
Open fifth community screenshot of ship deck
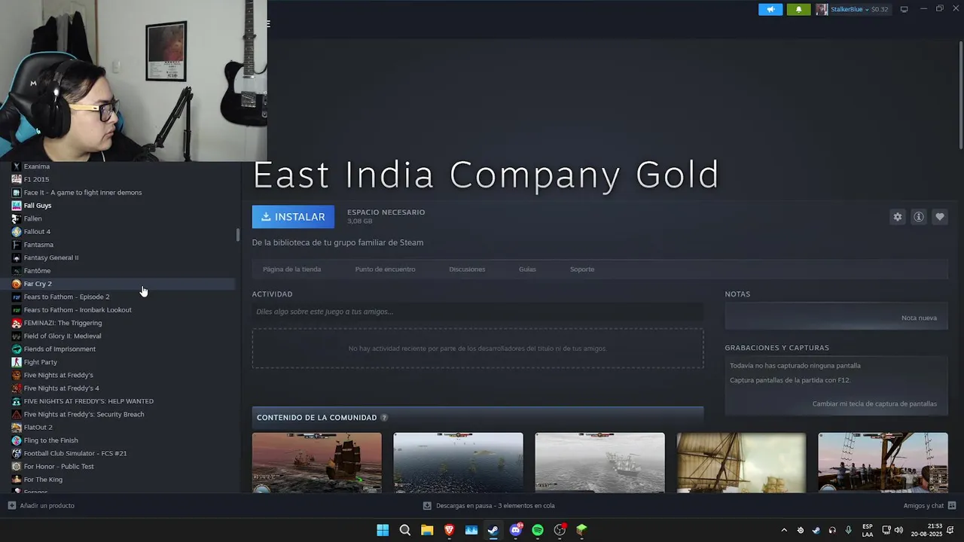(x=883, y=462)
